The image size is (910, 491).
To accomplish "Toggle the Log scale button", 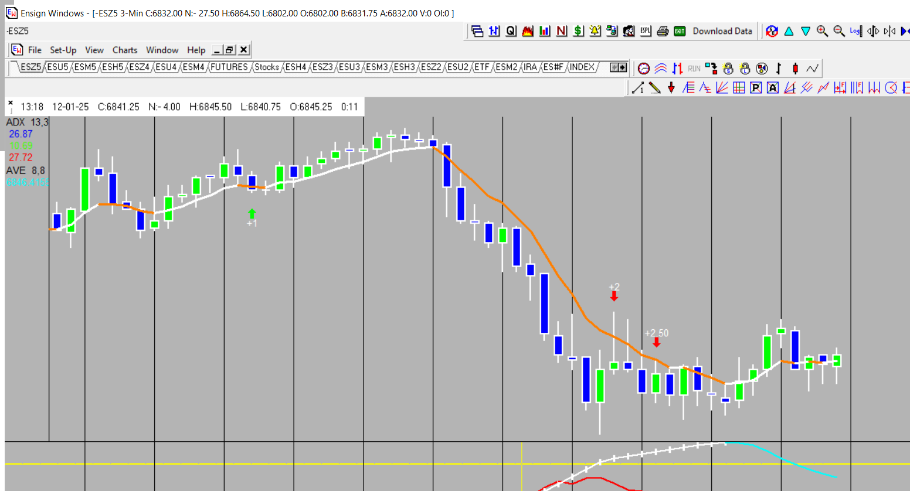I will (x=855, y=31).
